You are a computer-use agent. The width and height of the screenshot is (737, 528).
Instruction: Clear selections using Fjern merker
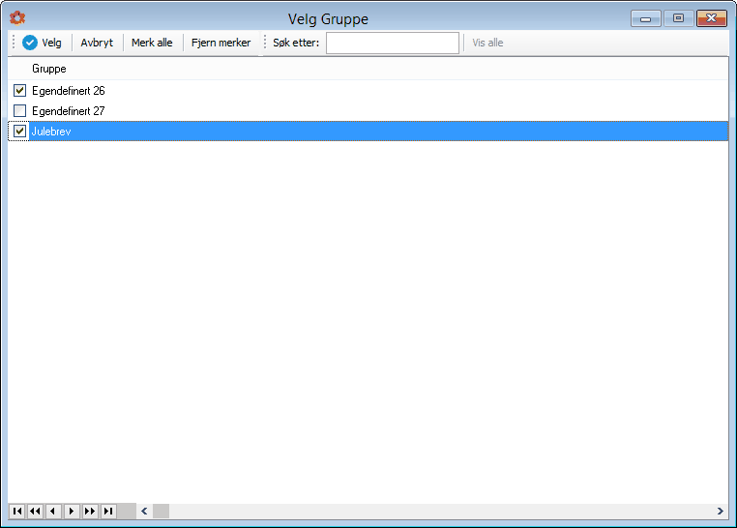(221, 43)
